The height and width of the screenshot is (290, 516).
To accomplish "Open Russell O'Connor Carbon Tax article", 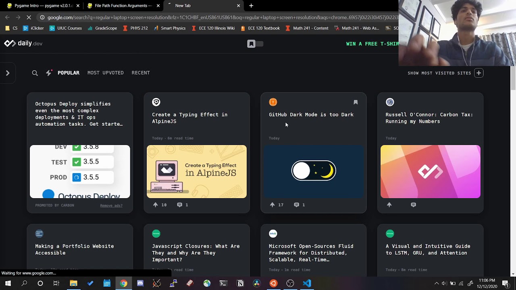I will (x=429, y=118).
